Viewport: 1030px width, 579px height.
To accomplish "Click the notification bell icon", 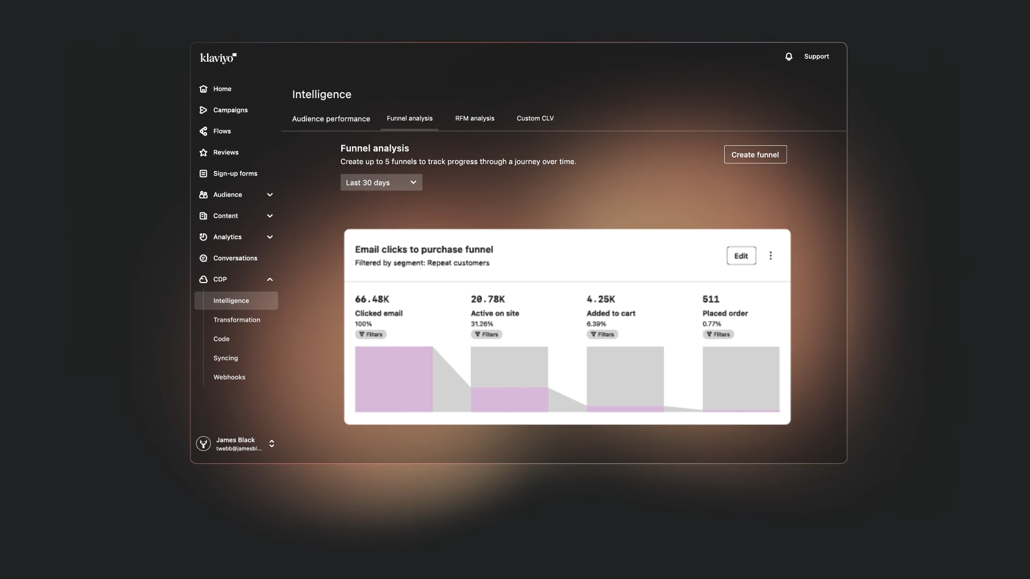I will click(x=789, y=56).
